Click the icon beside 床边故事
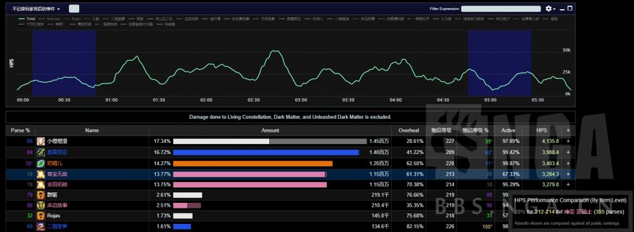The image size is (634, 232). point(40,205)
